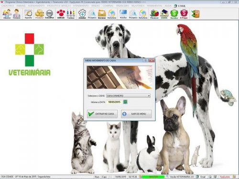Open the Financas pie chart icon
Image resolution: width=239 pixels, height=179 pixels.
[154, 14]
